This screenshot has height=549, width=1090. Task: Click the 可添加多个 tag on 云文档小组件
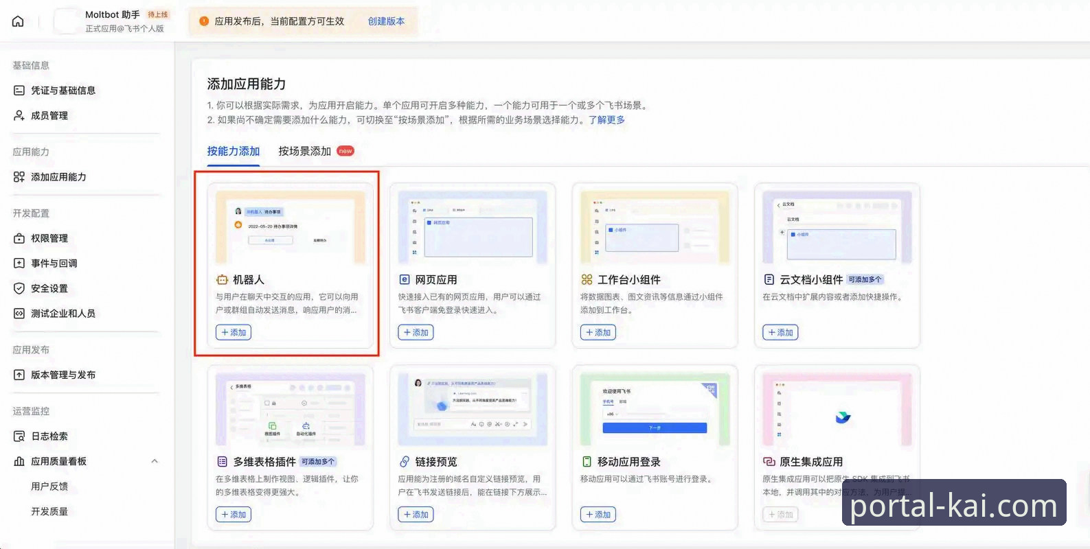pos(865,280)
